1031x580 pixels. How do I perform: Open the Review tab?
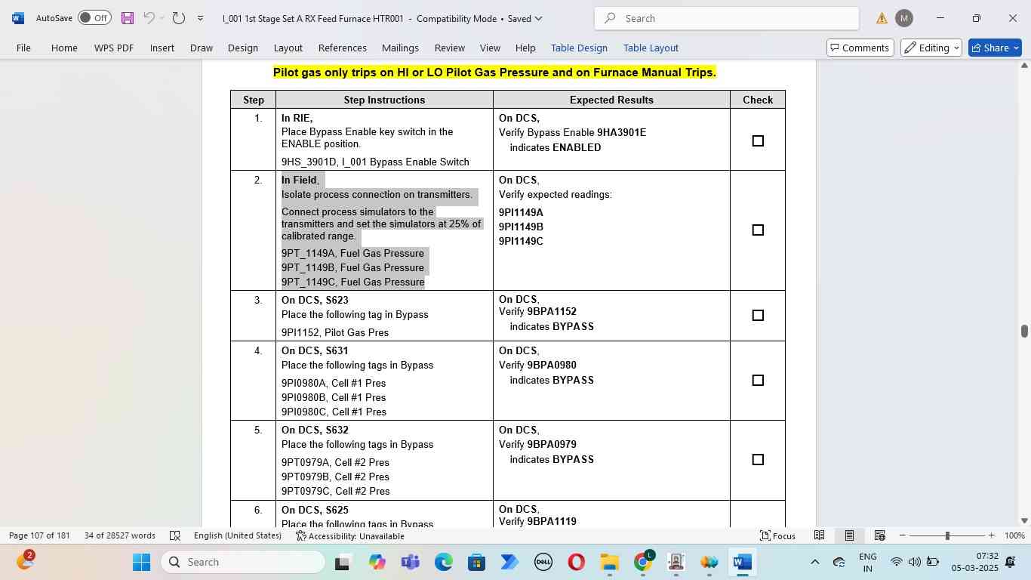click(450, 48)
